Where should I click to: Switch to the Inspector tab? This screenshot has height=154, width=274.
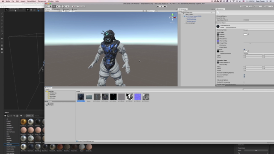(x=221, y=9)
